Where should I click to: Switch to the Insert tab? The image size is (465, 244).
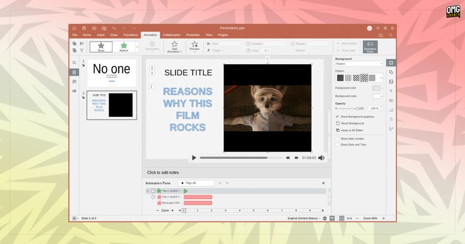pos(101,35)
